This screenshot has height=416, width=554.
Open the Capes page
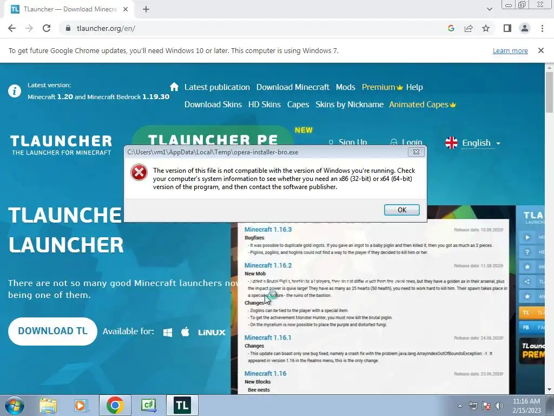(x=298, y=105)
